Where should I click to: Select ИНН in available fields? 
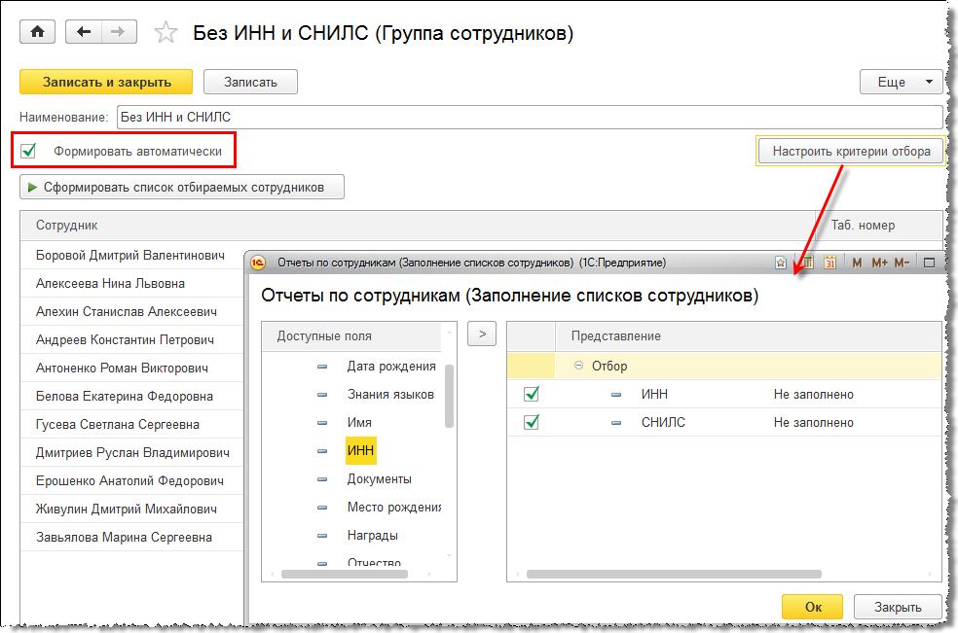pyautogui.click(x=360, y=450)
